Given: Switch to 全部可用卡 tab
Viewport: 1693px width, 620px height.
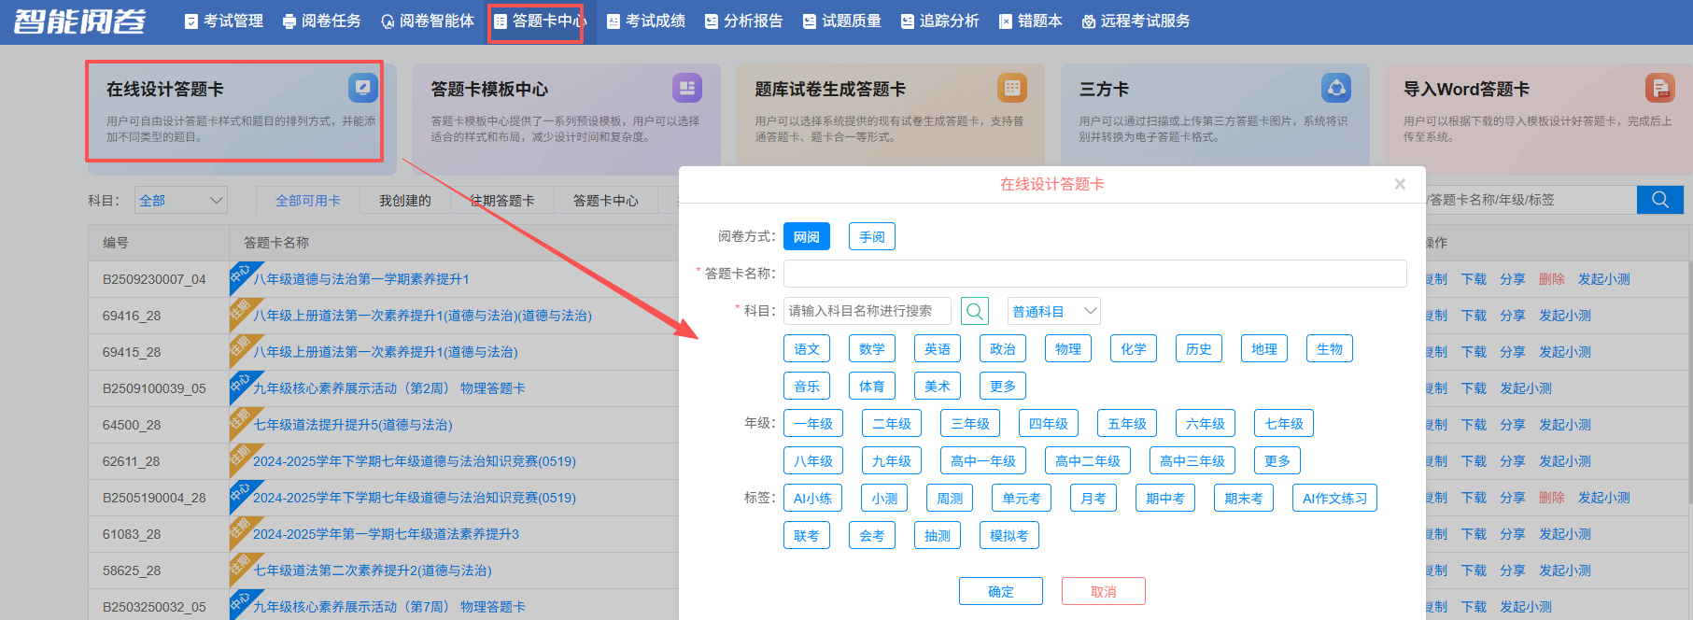Looking at the screenshot, I should tap(308, 200).
